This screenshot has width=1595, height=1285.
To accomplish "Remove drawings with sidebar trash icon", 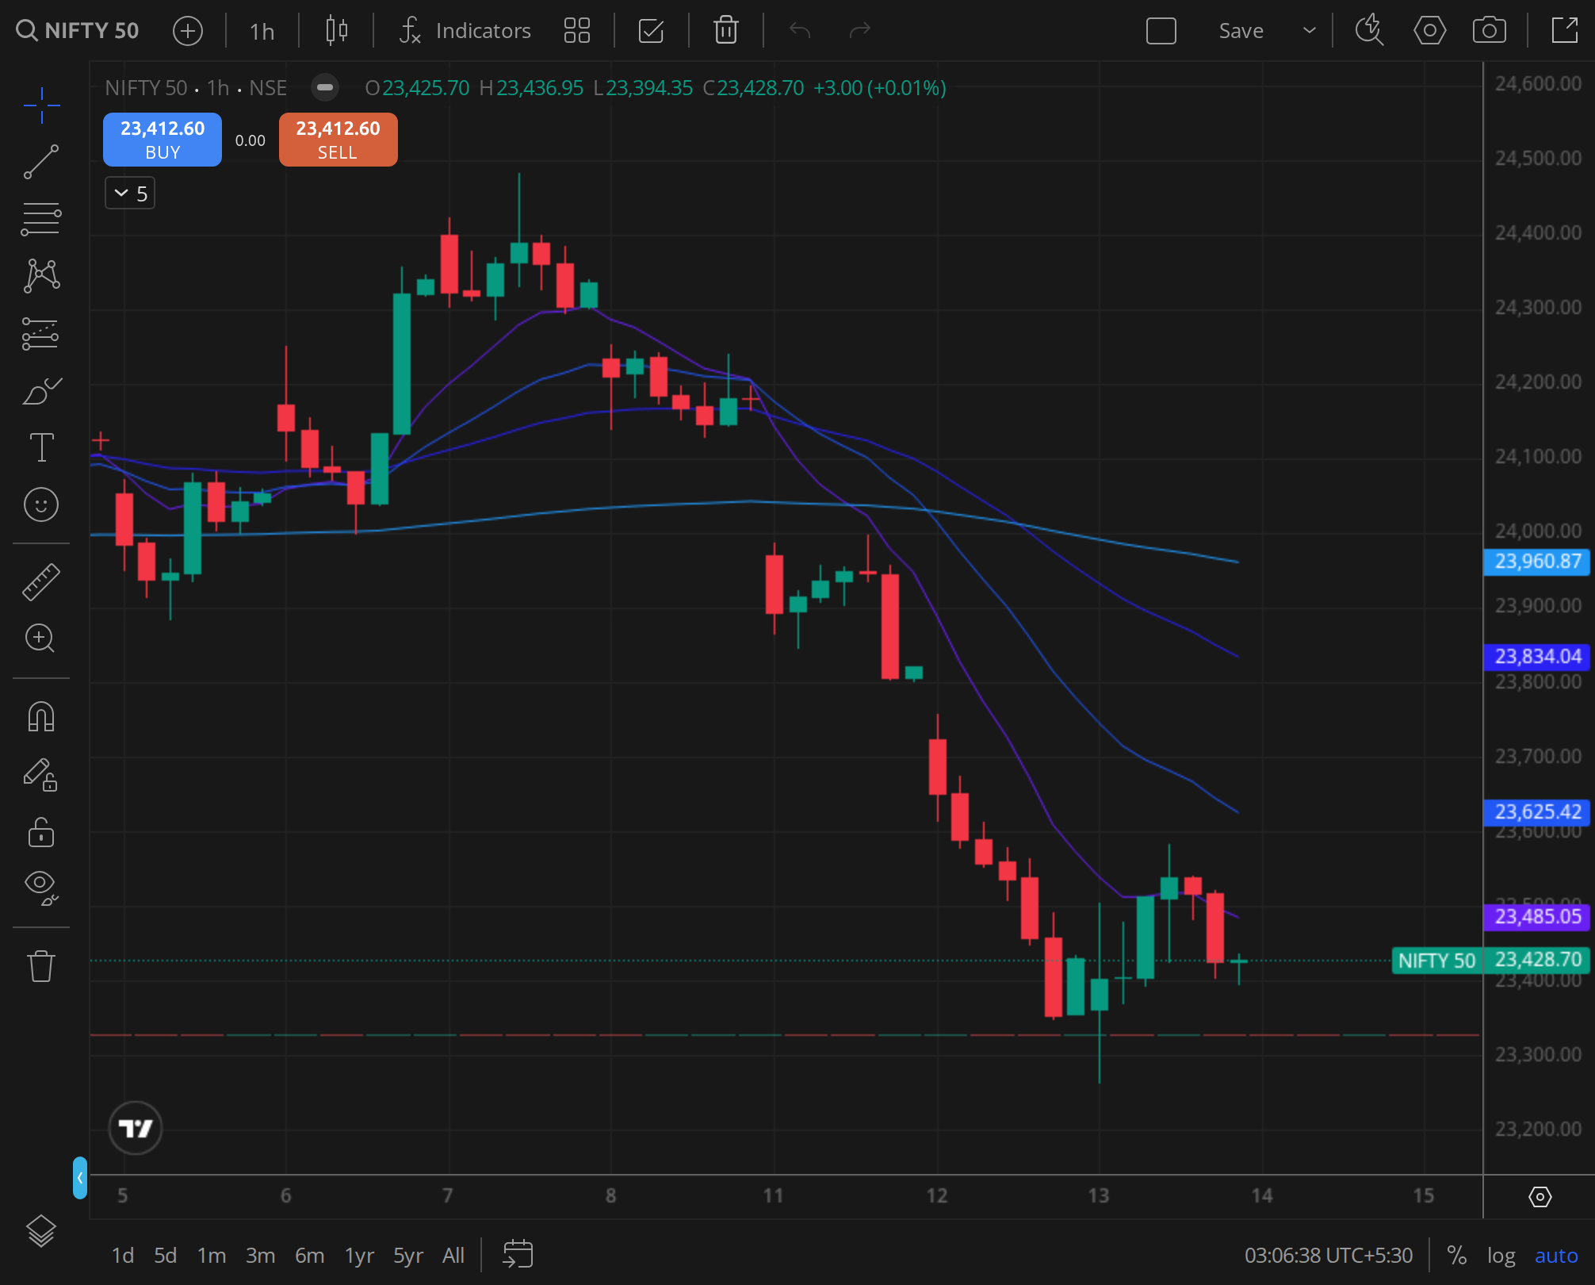I will pos(41,966).
